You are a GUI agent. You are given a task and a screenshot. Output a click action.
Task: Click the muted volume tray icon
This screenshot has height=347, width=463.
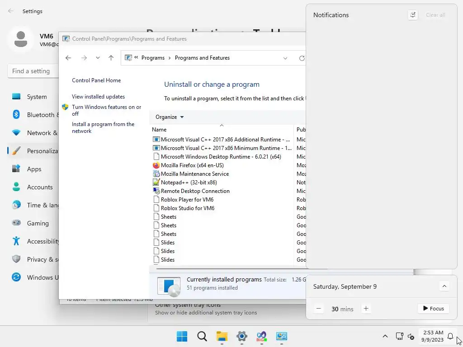[411, 336]
